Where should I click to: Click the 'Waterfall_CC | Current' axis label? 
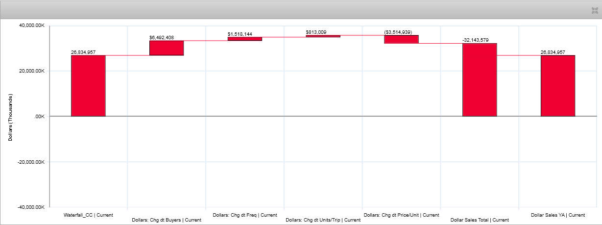[88, 215]
